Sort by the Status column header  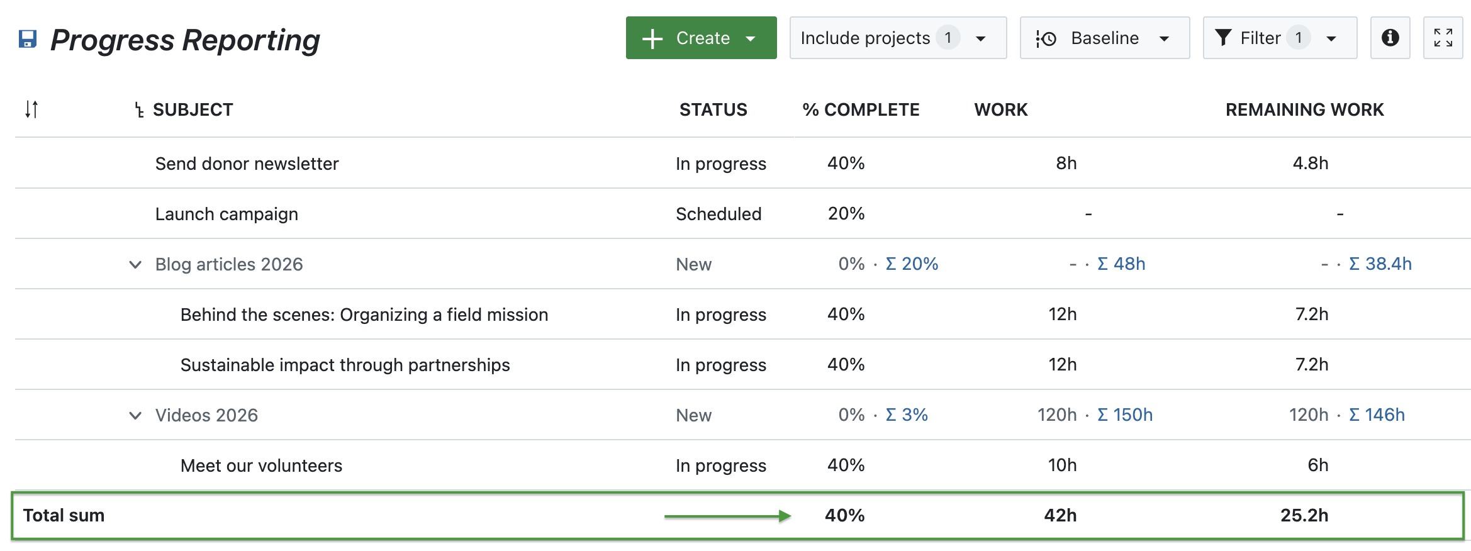[x=713, y=109]
